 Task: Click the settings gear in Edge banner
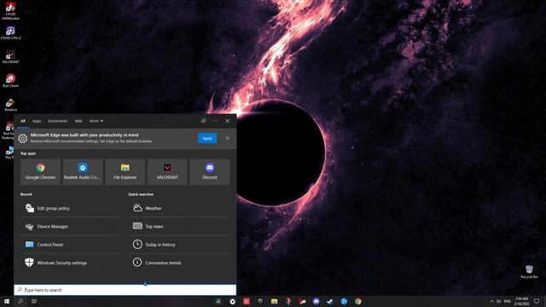pos(23,138)
